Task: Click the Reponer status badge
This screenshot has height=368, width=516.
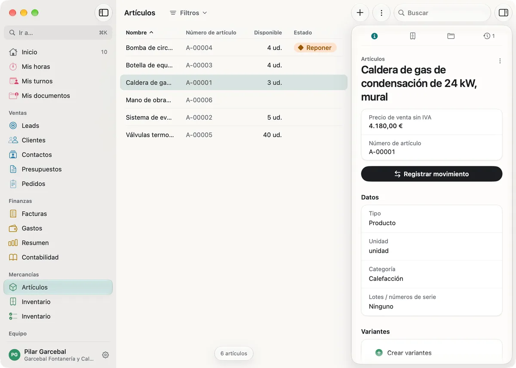Action: coord(315,48)
